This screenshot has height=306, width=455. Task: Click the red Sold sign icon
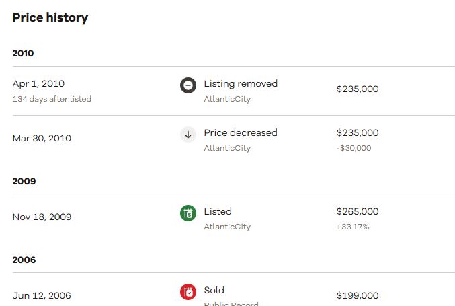pyautogui.click(x=188, y=292)
